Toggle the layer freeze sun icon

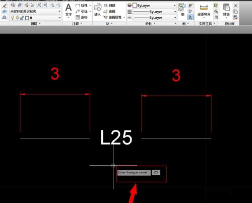(17, 18)
